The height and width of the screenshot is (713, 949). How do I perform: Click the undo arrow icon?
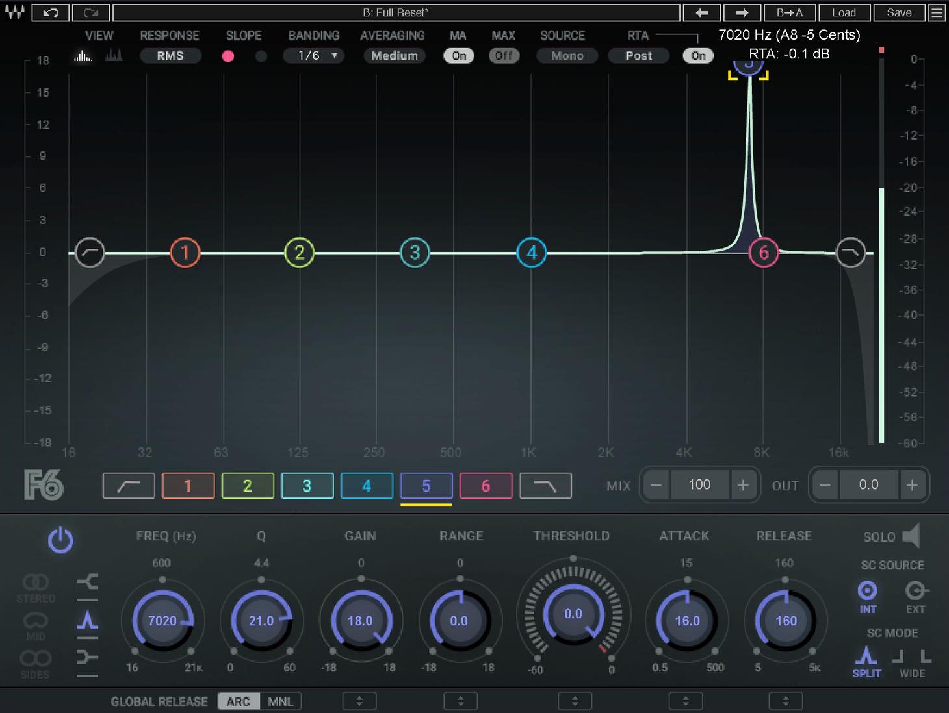(x=50, y=12)
